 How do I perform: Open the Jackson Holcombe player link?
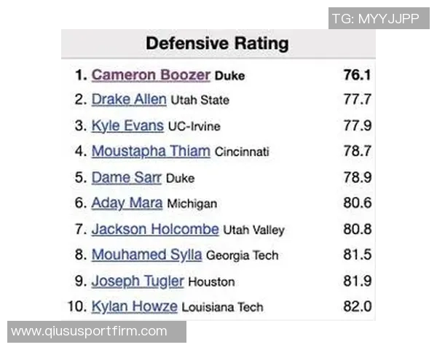click(x=155, y=229)
